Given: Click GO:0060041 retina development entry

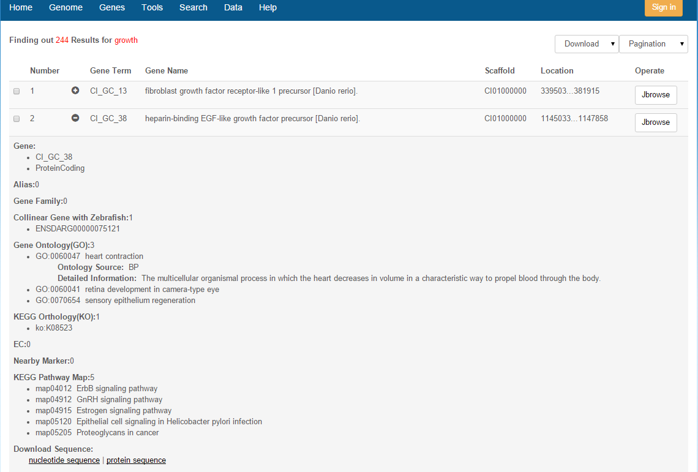Looking at the screenshot, I should [x=127, y=290].
